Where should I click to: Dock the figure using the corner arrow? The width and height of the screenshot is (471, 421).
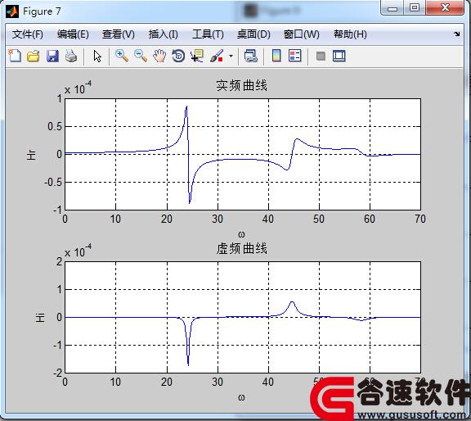[457, 34]
